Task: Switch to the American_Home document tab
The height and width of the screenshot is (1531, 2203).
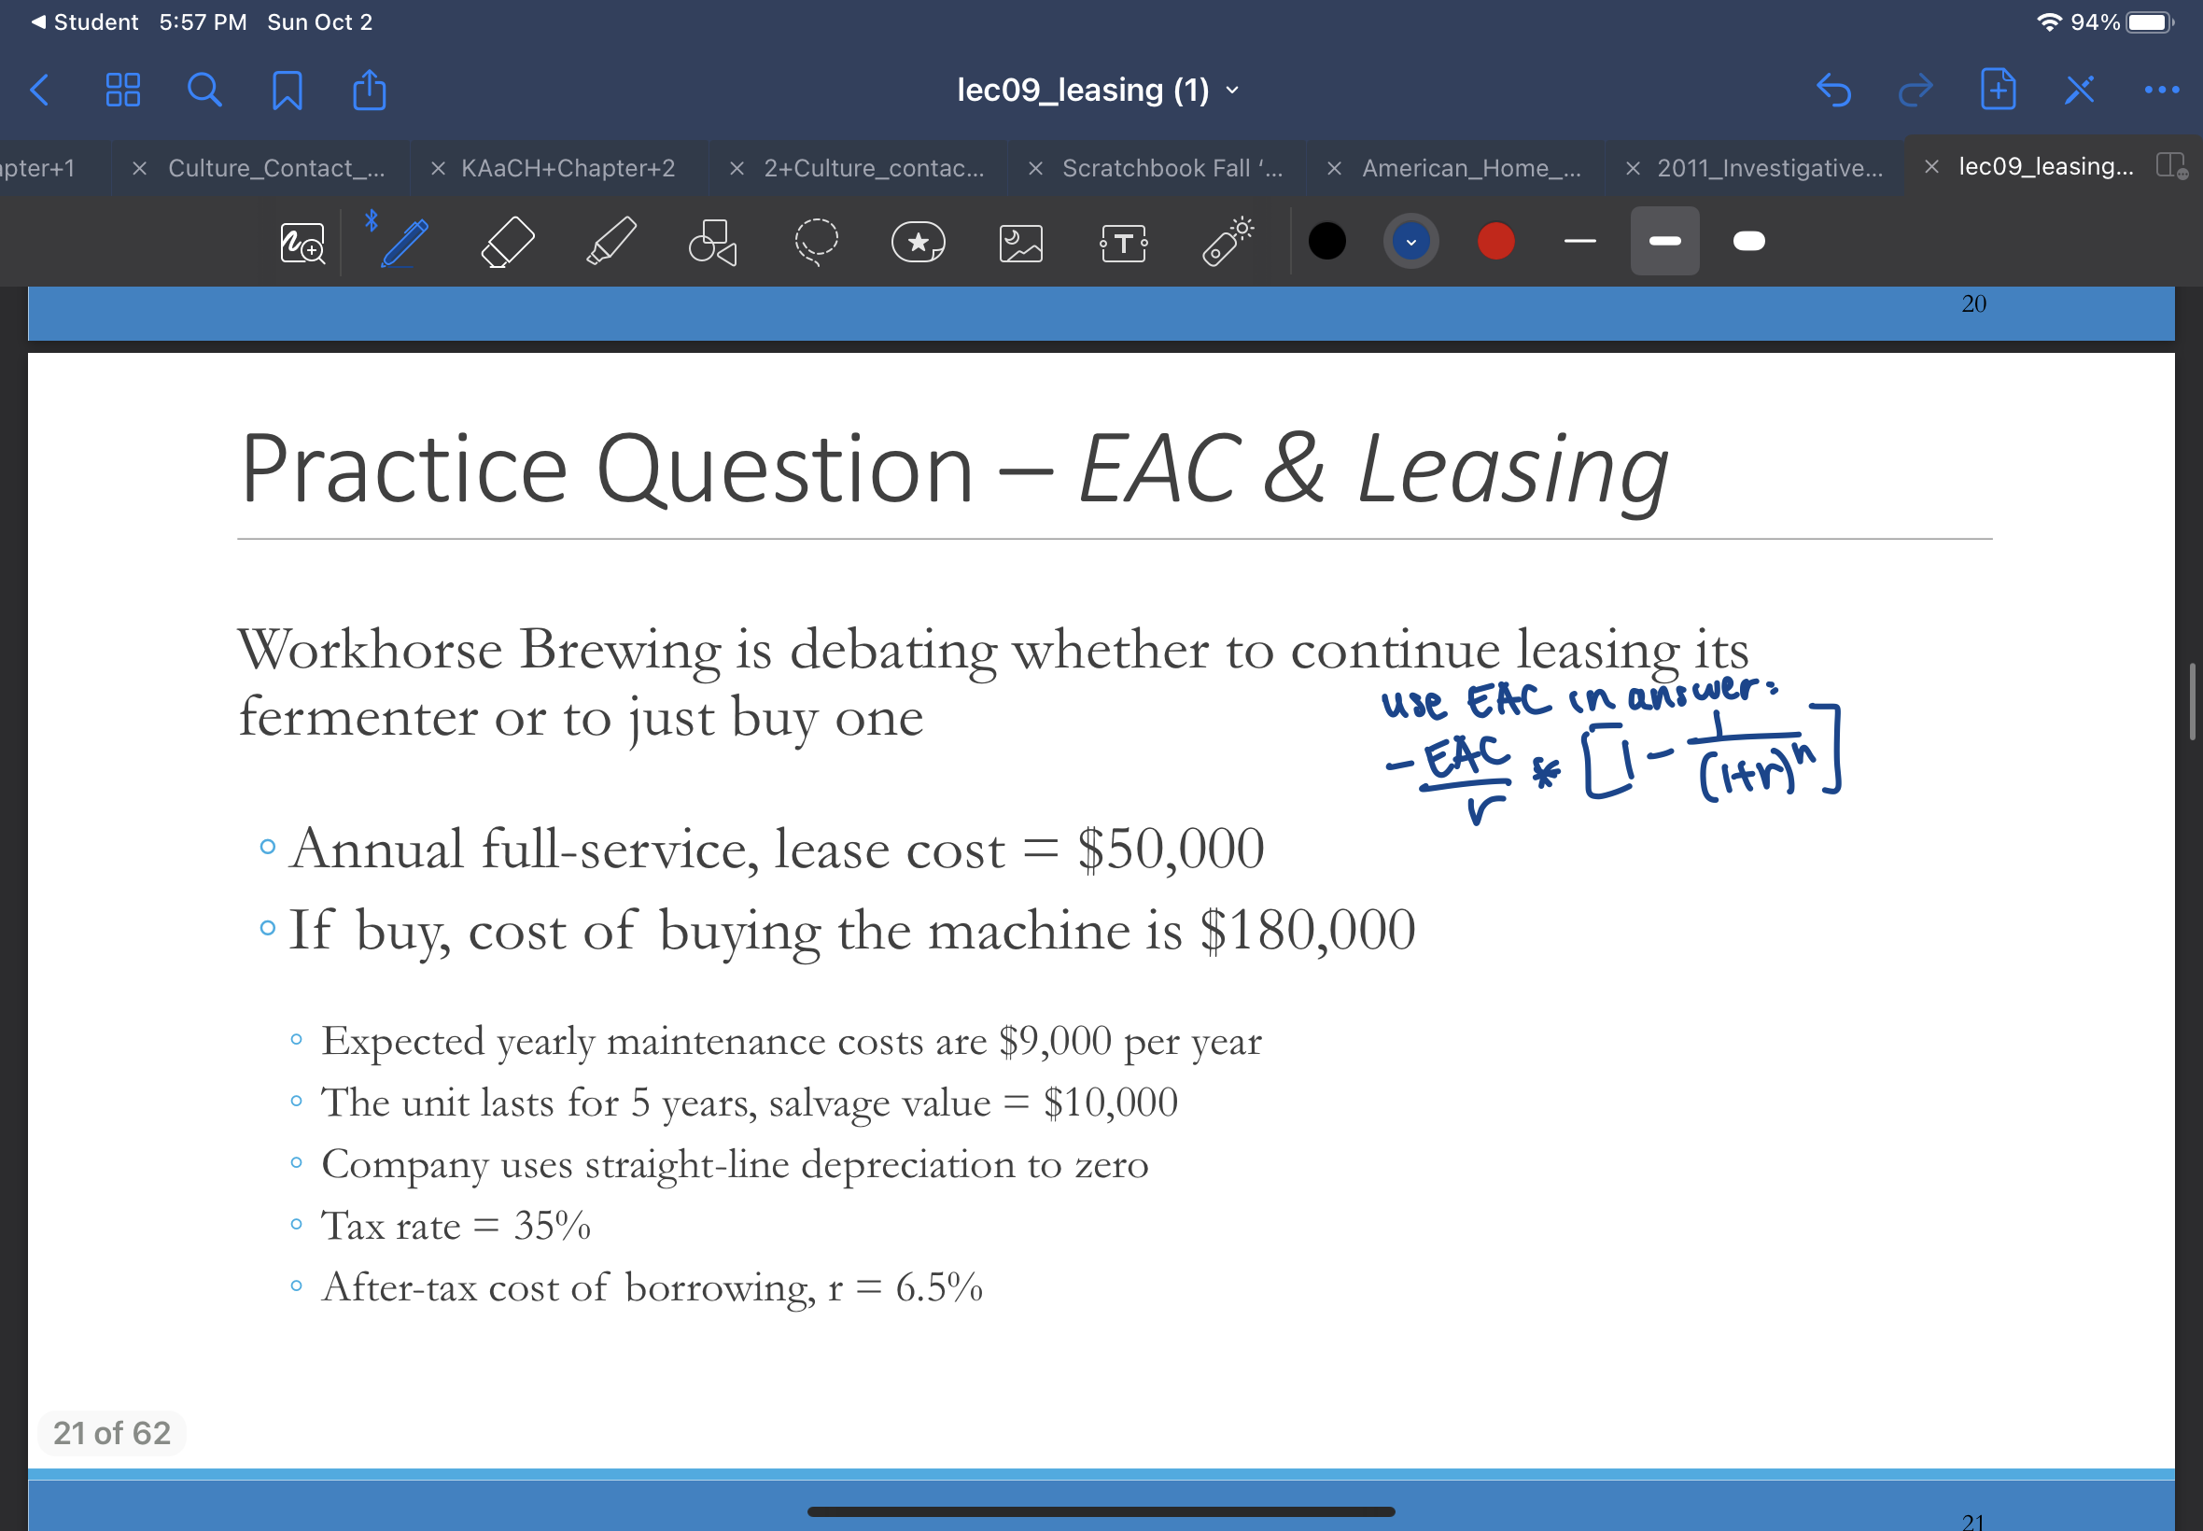Action: [1468, 168]
